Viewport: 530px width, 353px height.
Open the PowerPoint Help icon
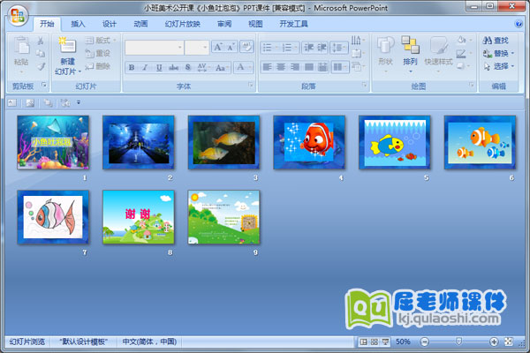point(519,24)
